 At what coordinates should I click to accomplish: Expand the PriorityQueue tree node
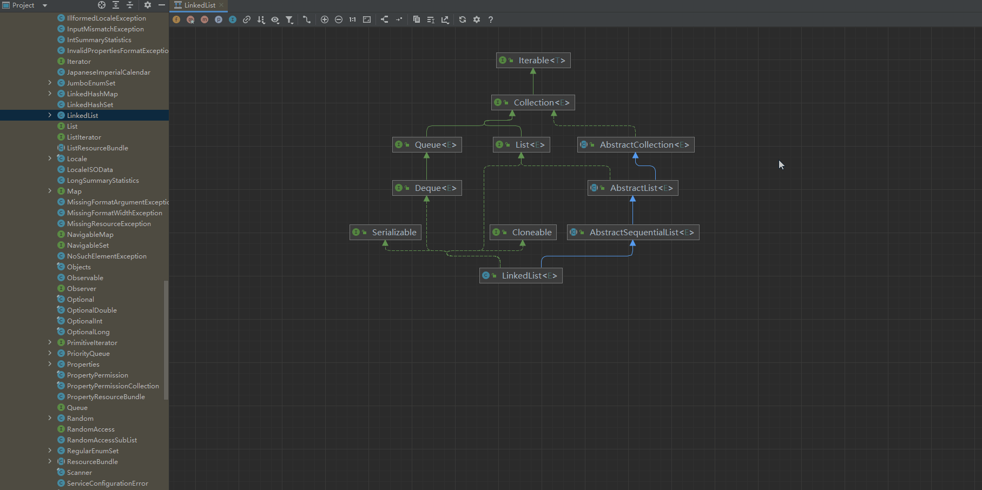click(50, 353)
